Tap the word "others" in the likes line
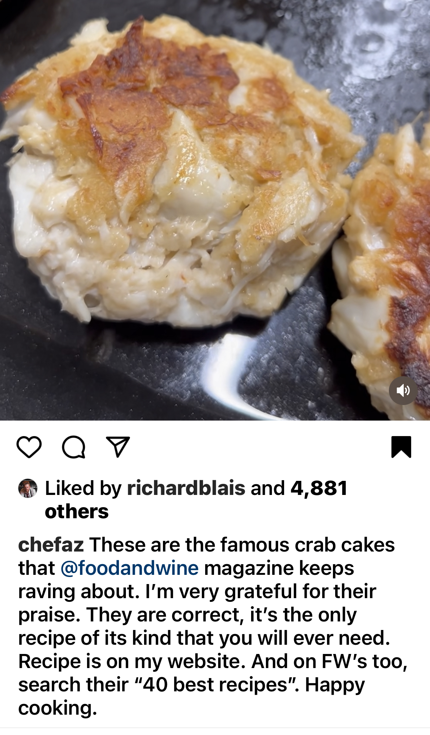Image resolution: width=430 pixels, height=735 pixels. (x=77, y=512)
